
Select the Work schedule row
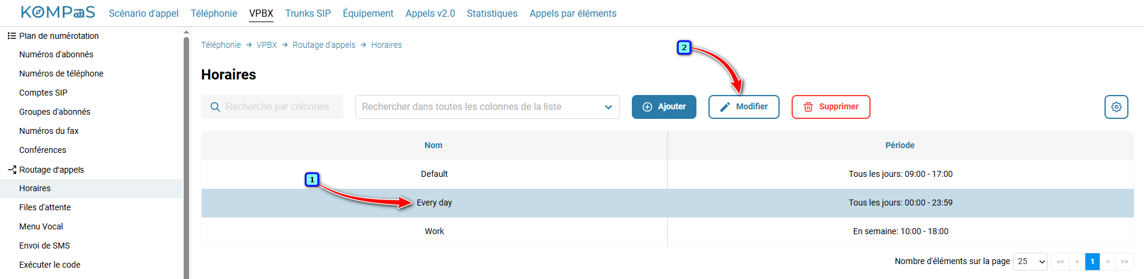point(667,232)
